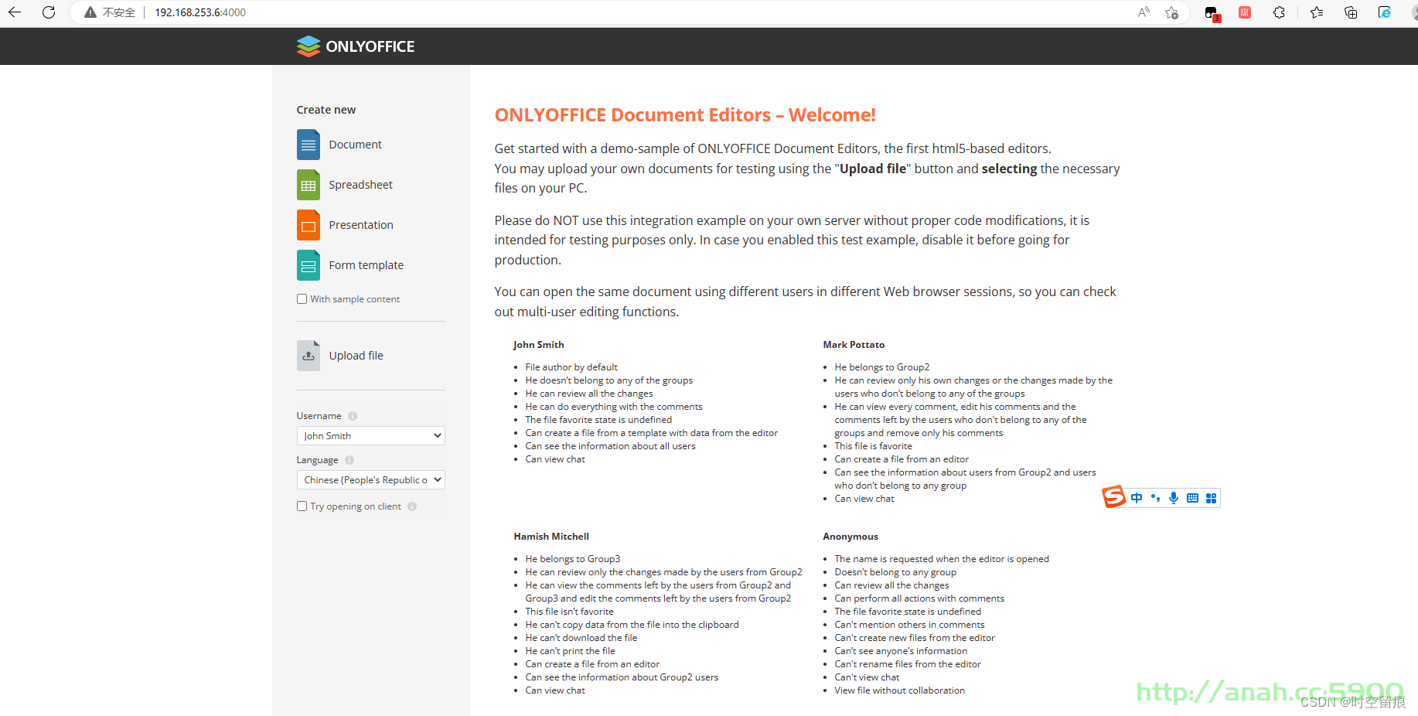The height and width of the screenshot is (716, 1418).
Task: Open the Read aloud icon in the address bar
Action: (1144, 12)
